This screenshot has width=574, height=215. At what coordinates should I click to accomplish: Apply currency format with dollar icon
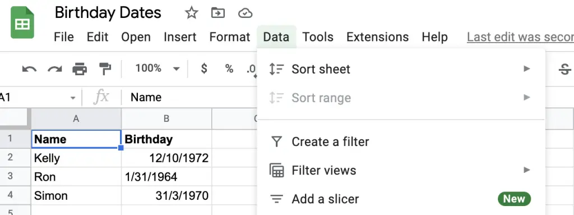click(204, 68)
